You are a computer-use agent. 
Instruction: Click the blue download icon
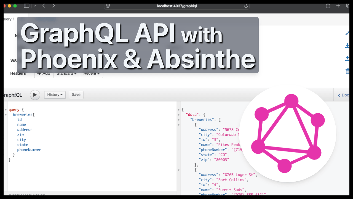pos(347,46)
